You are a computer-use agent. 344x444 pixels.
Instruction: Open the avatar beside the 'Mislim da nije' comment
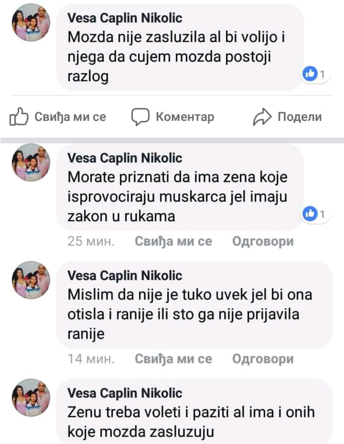click(x=31, y=280)
